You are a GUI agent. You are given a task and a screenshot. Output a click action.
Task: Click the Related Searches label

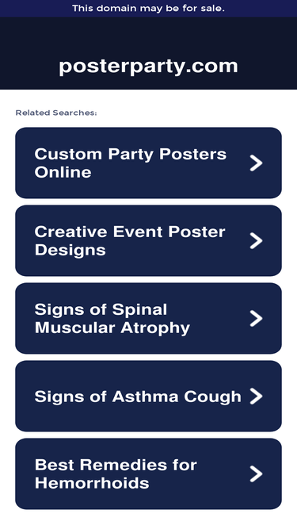point(56,113)
